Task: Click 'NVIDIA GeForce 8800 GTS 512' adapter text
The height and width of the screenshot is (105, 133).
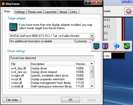Action: pyautogui.click(x=30, y=36)
